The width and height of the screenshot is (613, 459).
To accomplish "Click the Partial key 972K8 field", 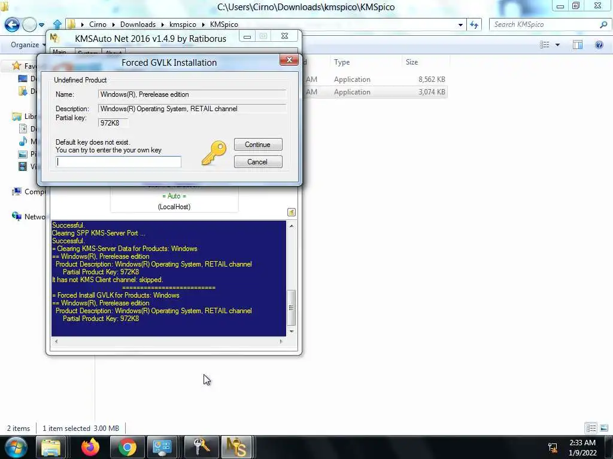I will (113, 123).
